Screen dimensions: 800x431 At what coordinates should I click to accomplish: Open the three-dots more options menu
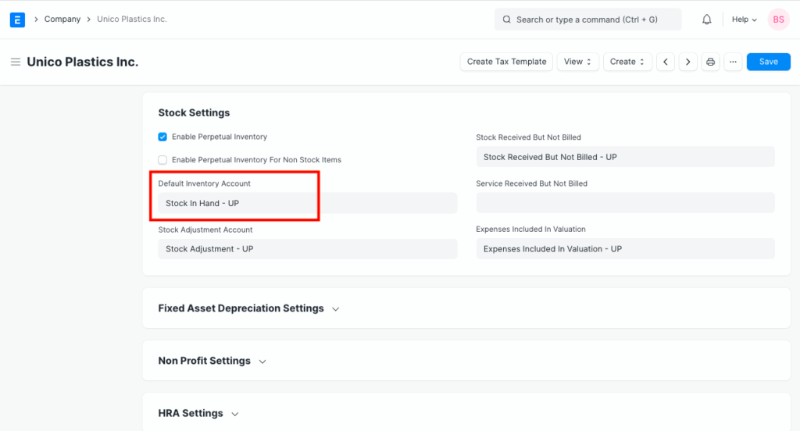[732, 62]
